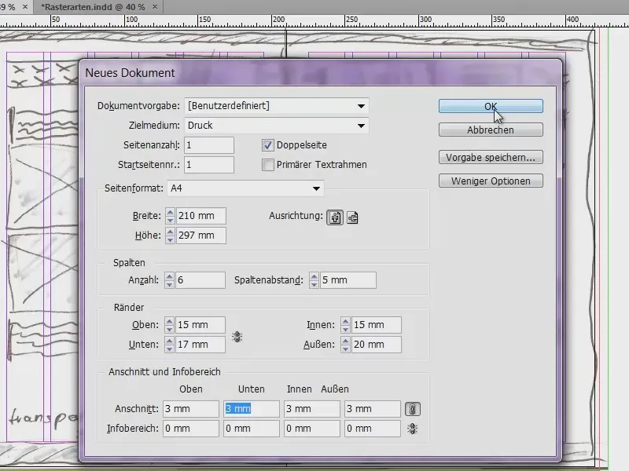Increase Außen margin with up arrow
Viewport: 629px width, 471px height.
coord(345,341)
